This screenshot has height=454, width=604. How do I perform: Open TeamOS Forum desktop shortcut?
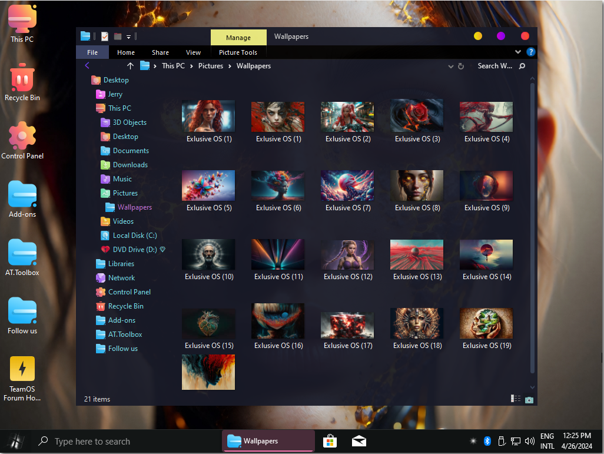(22, 369)
